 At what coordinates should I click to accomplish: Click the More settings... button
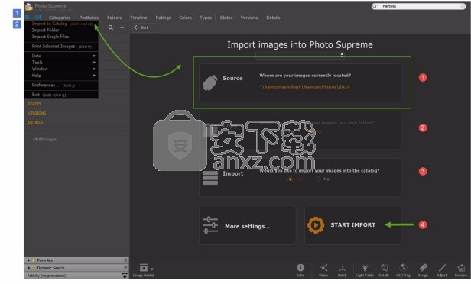(x=247, y=225)
